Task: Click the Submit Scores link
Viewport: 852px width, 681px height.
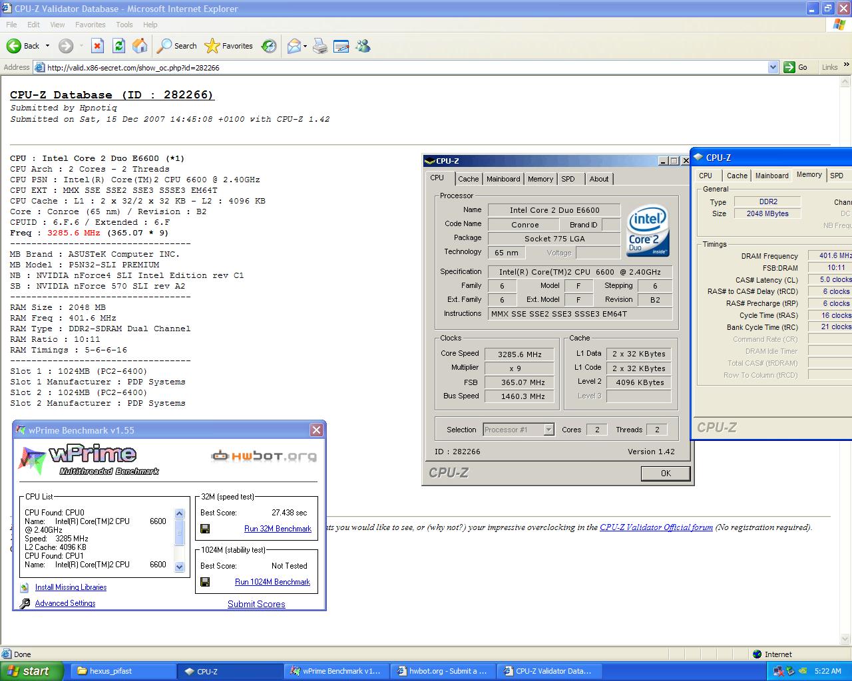Action: [x=256, y=604]
